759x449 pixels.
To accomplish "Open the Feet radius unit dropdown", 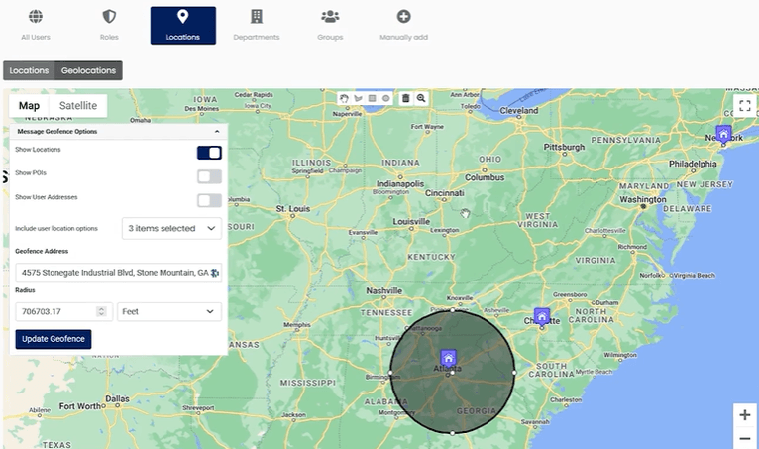I will 168,311.
